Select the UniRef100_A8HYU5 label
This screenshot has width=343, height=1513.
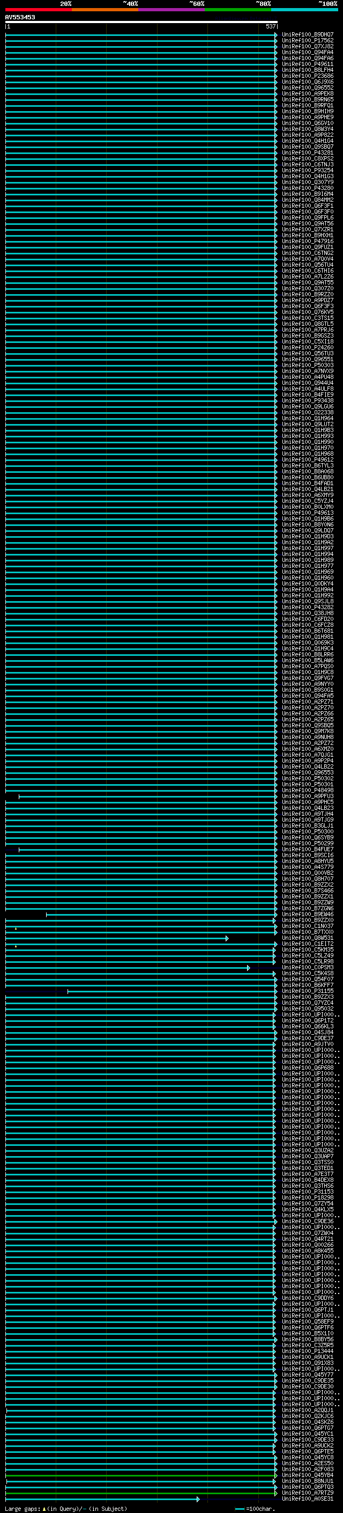click(x=308, y=861)
